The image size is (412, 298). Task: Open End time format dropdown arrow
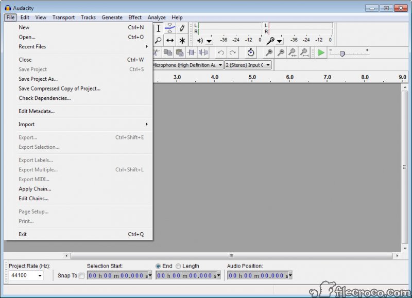(x=218, y=275)
